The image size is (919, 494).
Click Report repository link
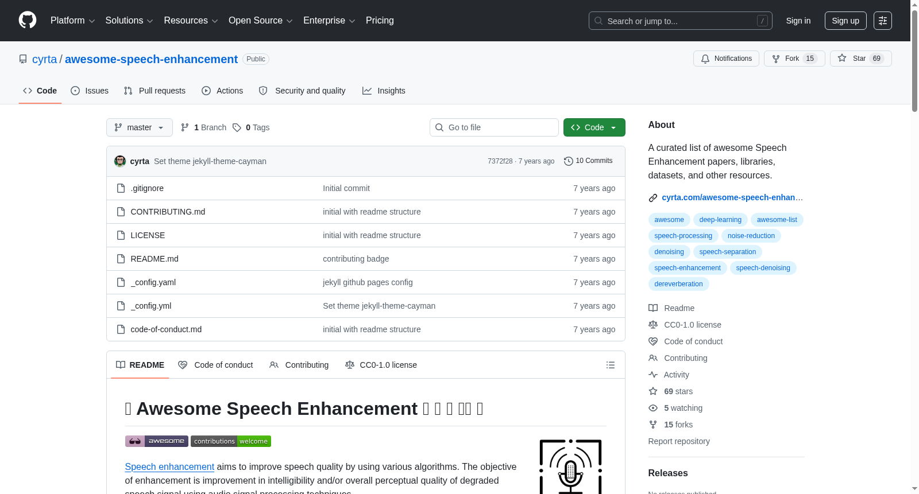pyautogui.click(x=679, y=441)
